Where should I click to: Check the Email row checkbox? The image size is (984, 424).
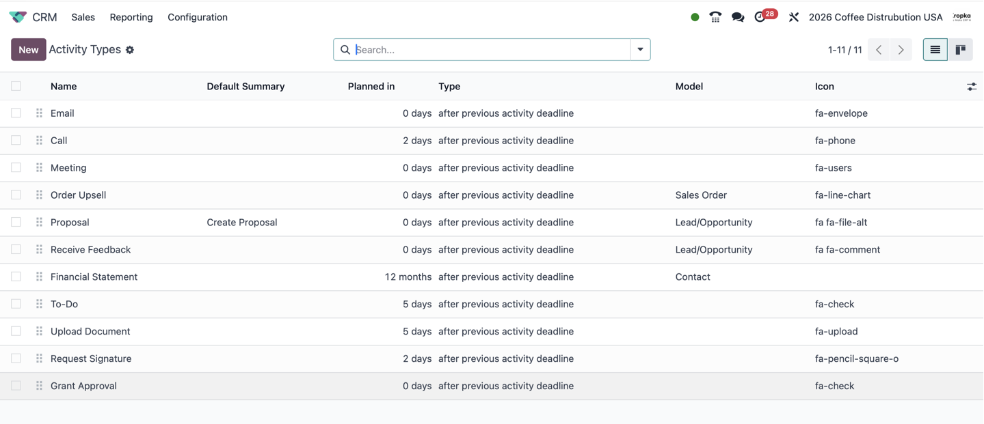(x=16, y=113)
